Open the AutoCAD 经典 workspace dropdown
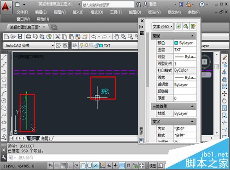This screenshot has width=230, height=170. pyautogui.click(x=29, y=45)
